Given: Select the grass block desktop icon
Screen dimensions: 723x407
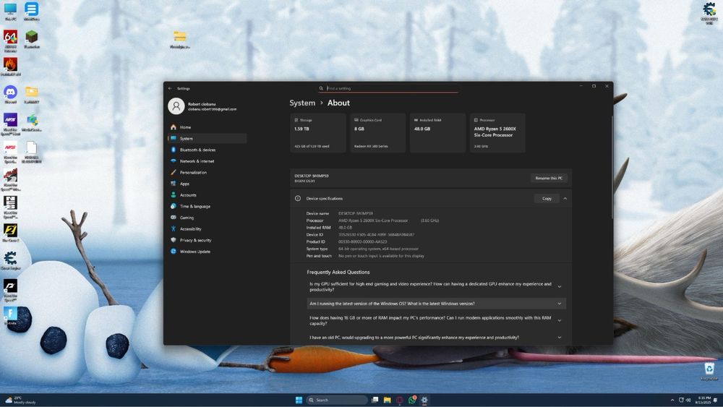Looking at the screenshot, I should click(31, 39).
